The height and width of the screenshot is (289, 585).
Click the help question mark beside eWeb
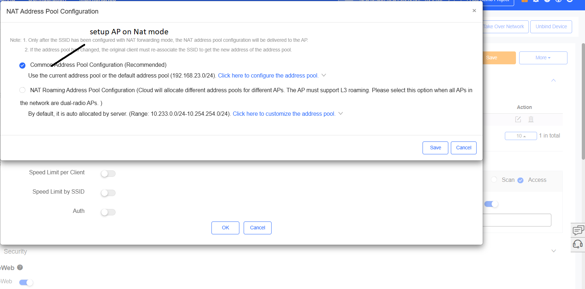20,267
